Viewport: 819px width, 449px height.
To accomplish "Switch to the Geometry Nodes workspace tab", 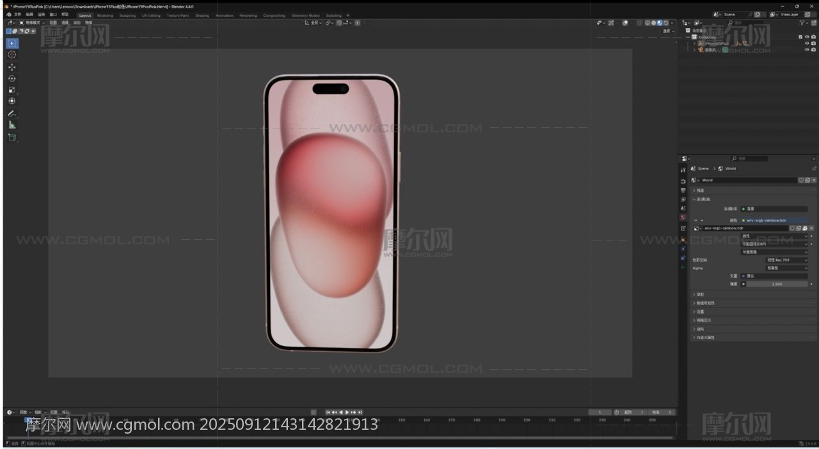I will point(305,15).
